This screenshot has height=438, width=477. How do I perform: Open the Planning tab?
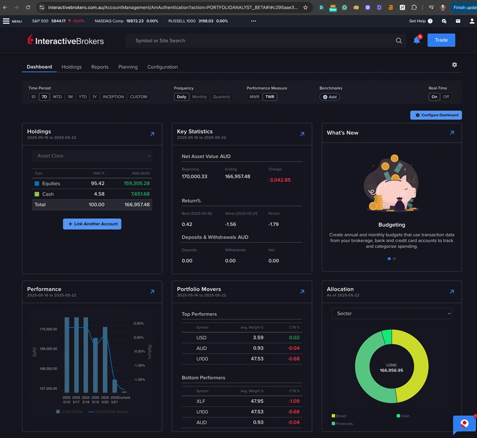pos(128,67)
